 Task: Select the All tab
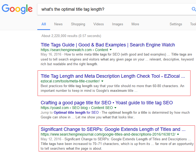click(44, 24)
